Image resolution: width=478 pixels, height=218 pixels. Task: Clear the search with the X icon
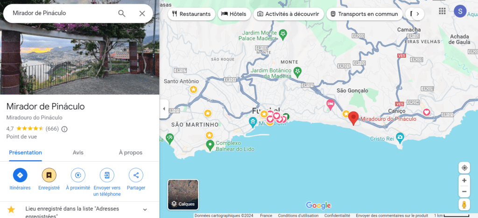pyautogui.click(x=142, y=14)
